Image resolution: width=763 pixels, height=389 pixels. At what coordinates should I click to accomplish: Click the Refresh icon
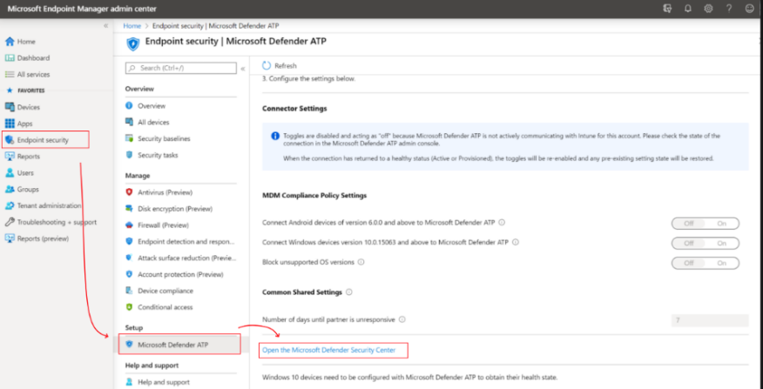[267, 65]
